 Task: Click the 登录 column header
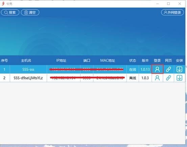(x=157, y=60)
